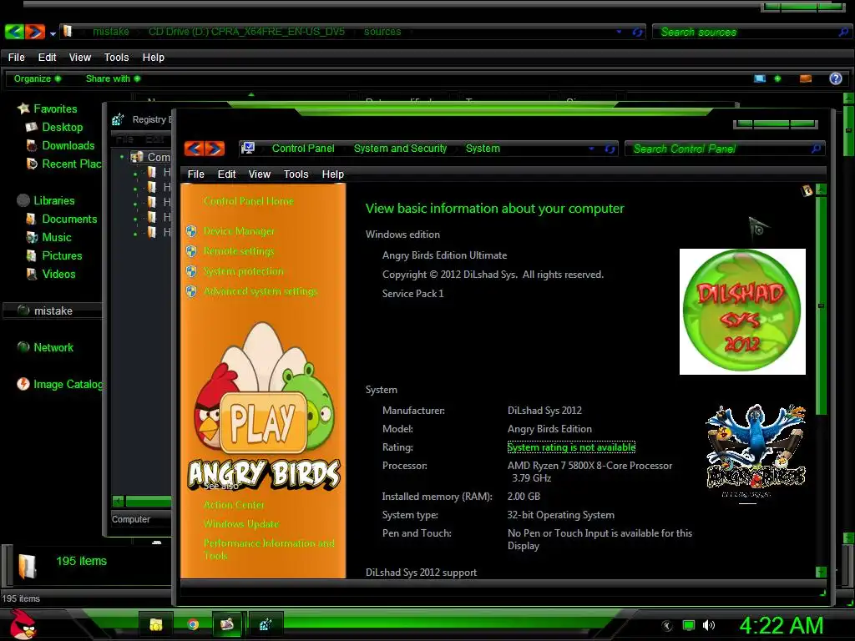Click the Search Control Panel field
The height and width of the screenshot is (641, 855).
point(725,149)
